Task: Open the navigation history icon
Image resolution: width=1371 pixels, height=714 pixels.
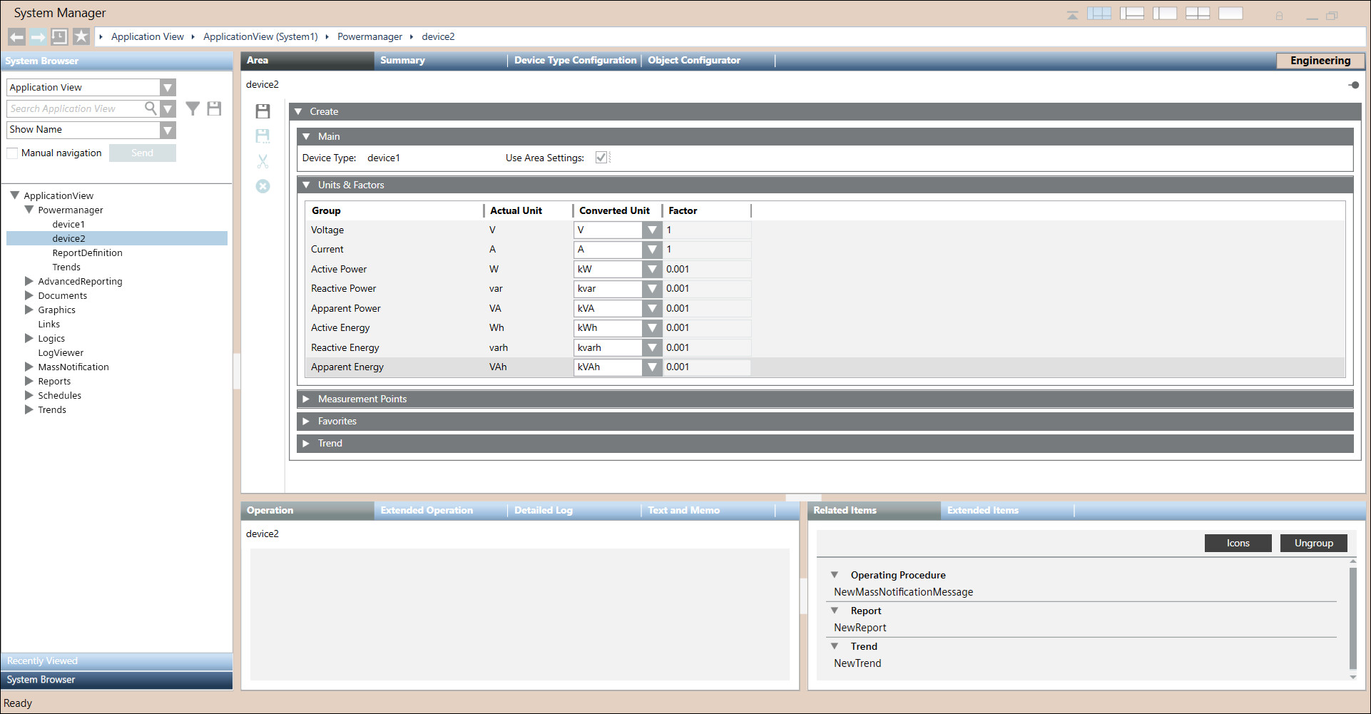Action: (60, 37)
